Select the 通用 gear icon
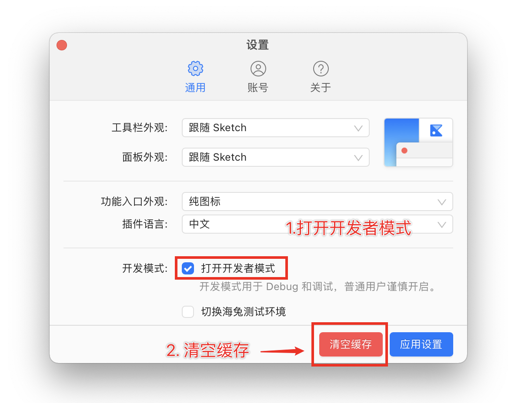Image resolution: width=508 pixels, height=403 pixels. [195, 69]
